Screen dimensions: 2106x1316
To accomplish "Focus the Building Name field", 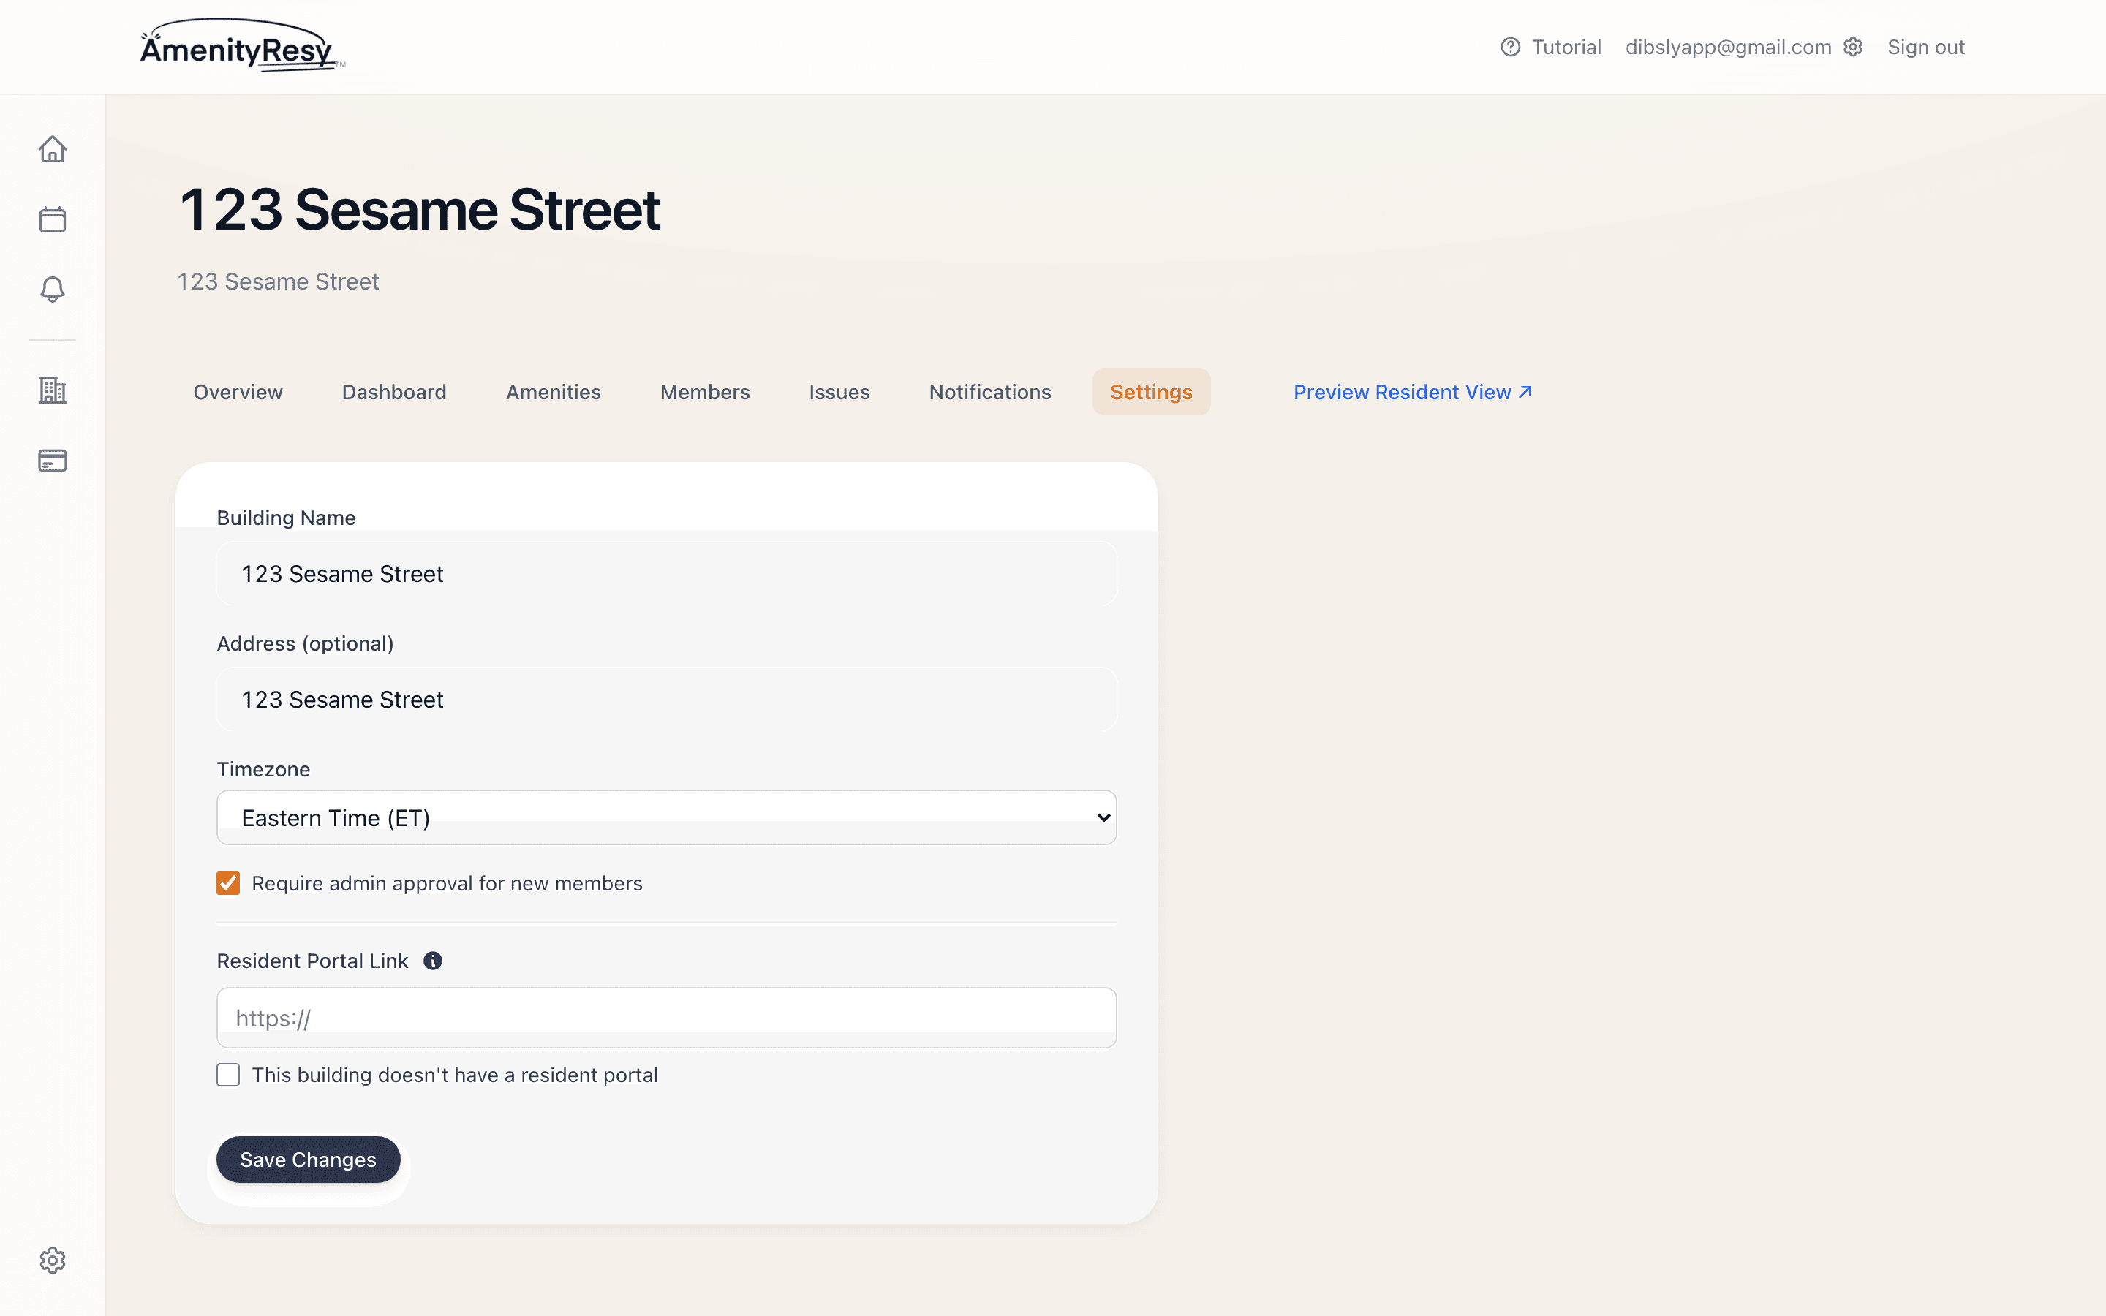I will click(667, 574).
